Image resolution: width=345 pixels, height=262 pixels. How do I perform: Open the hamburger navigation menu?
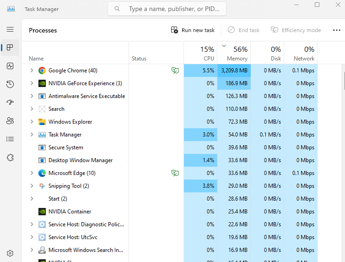click(x=10, y=29)
